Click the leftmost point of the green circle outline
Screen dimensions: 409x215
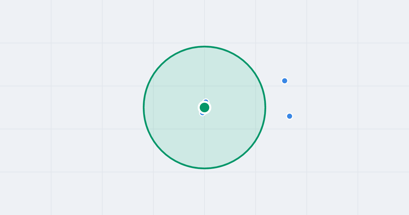(144, 107)
